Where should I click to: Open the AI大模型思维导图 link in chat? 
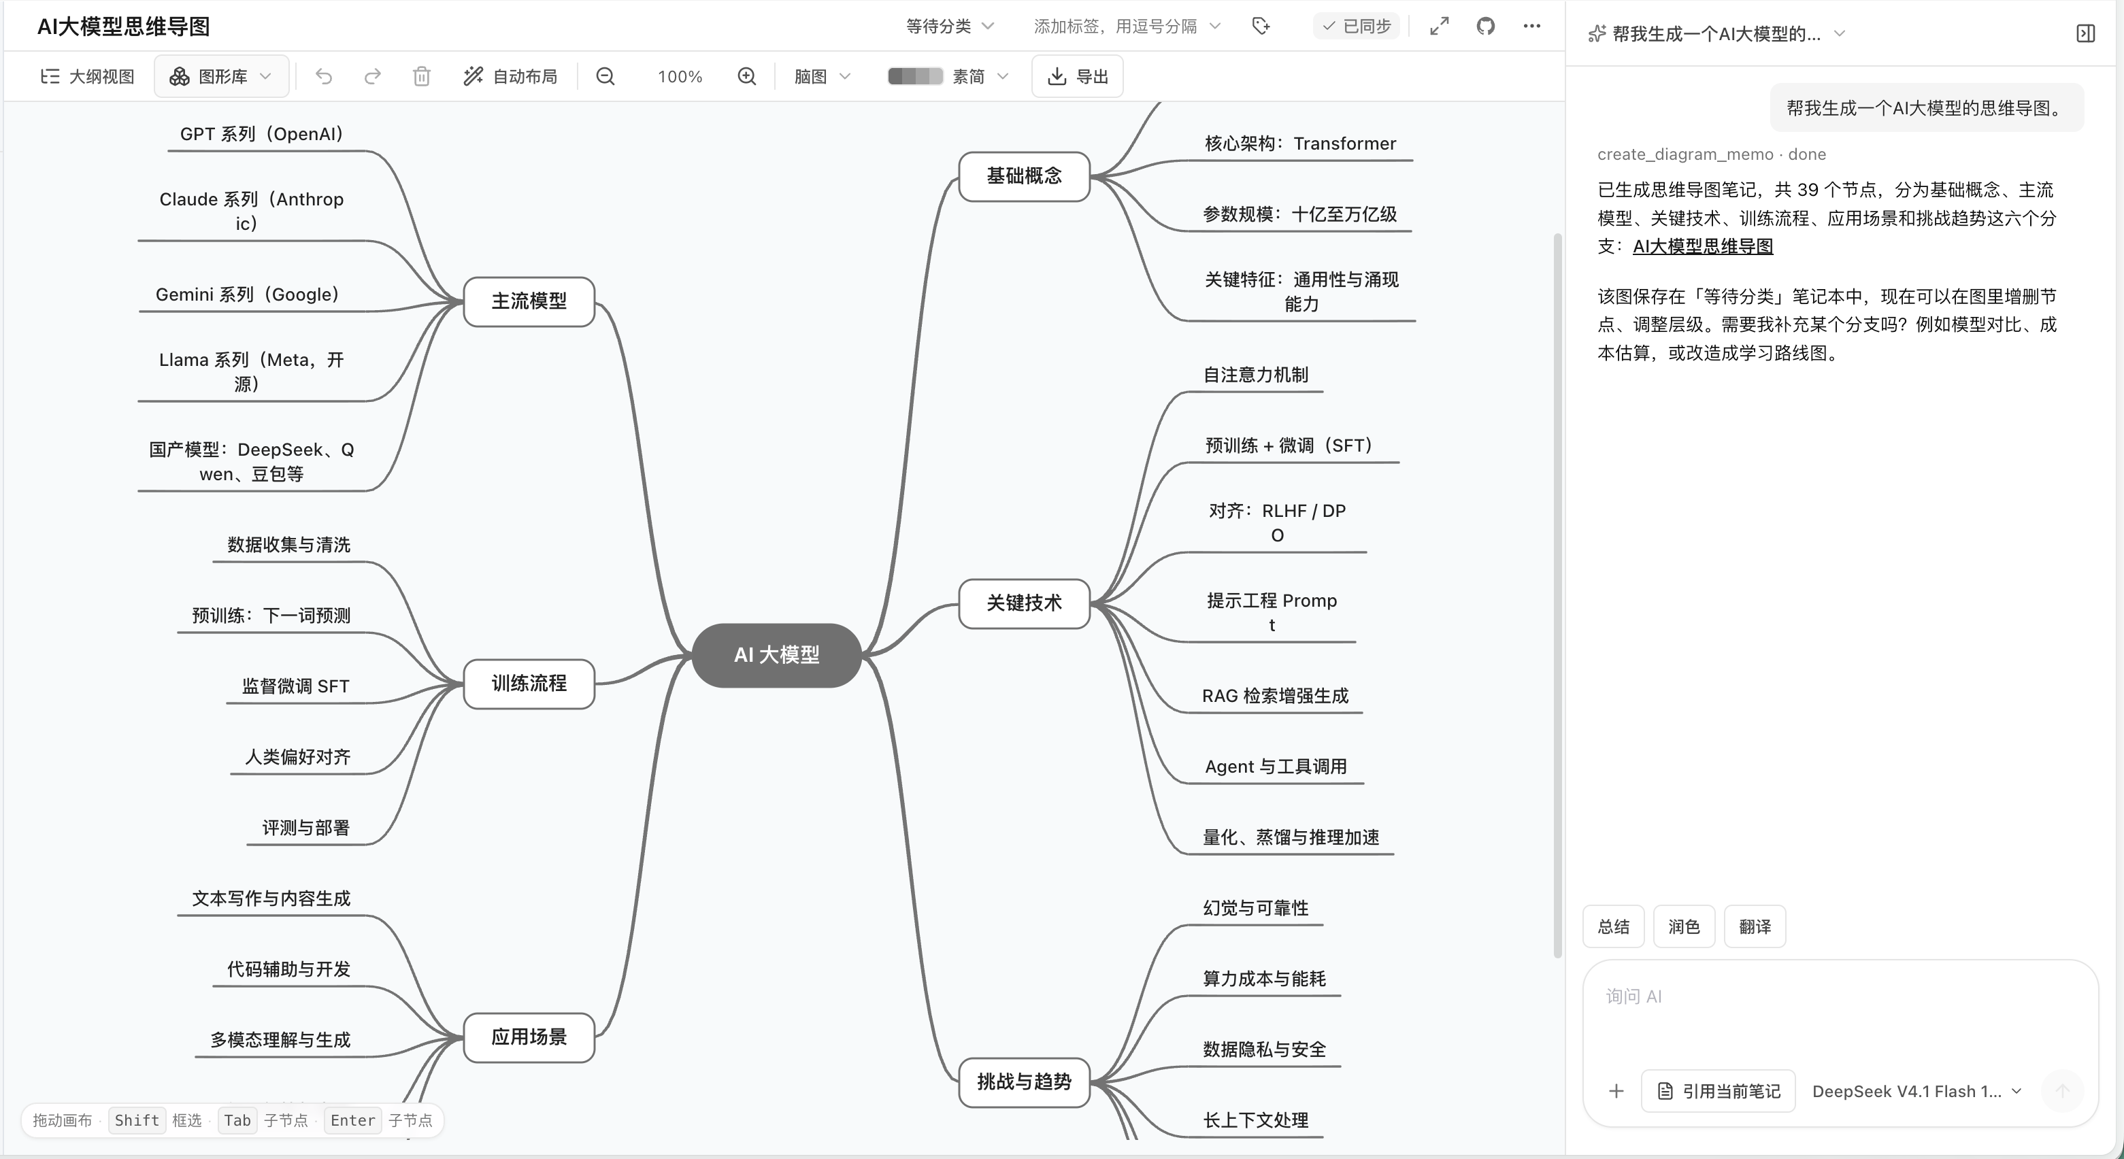pyautogui.click(x=1703, y=246)
